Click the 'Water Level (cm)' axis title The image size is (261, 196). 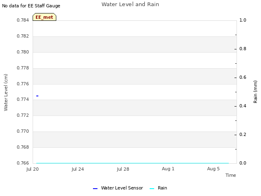[6, 93]
